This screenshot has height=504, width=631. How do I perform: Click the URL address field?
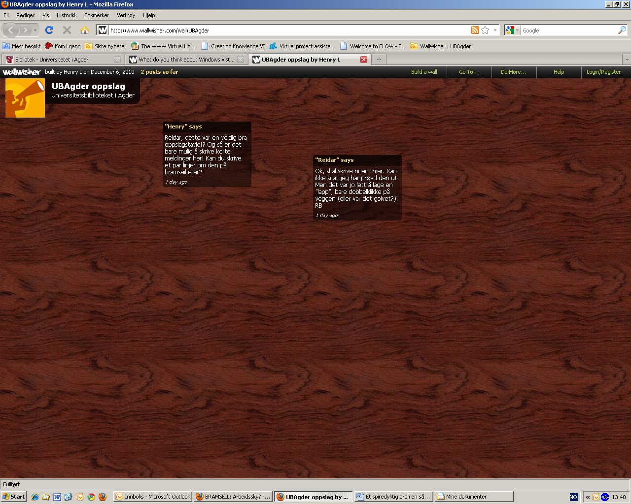point(289,31)
